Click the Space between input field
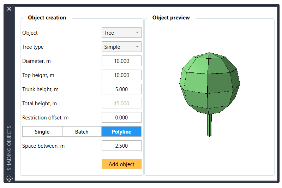This screenshot has width=282, height=188. [x=121, y=146]
